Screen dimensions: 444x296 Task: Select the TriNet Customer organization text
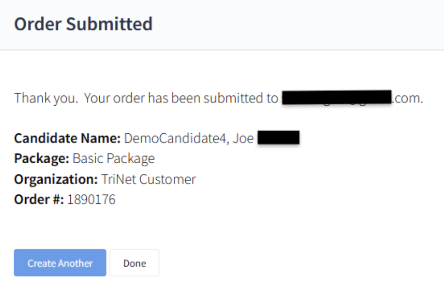pyautogui.click(x=148, y=179)
